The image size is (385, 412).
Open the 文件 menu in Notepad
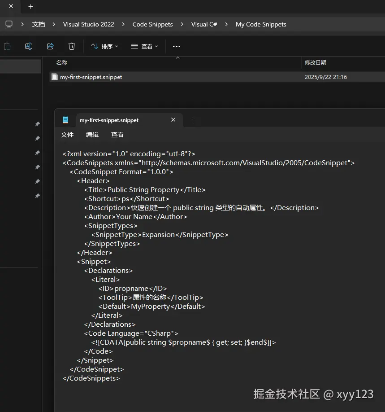click(67, 135)
